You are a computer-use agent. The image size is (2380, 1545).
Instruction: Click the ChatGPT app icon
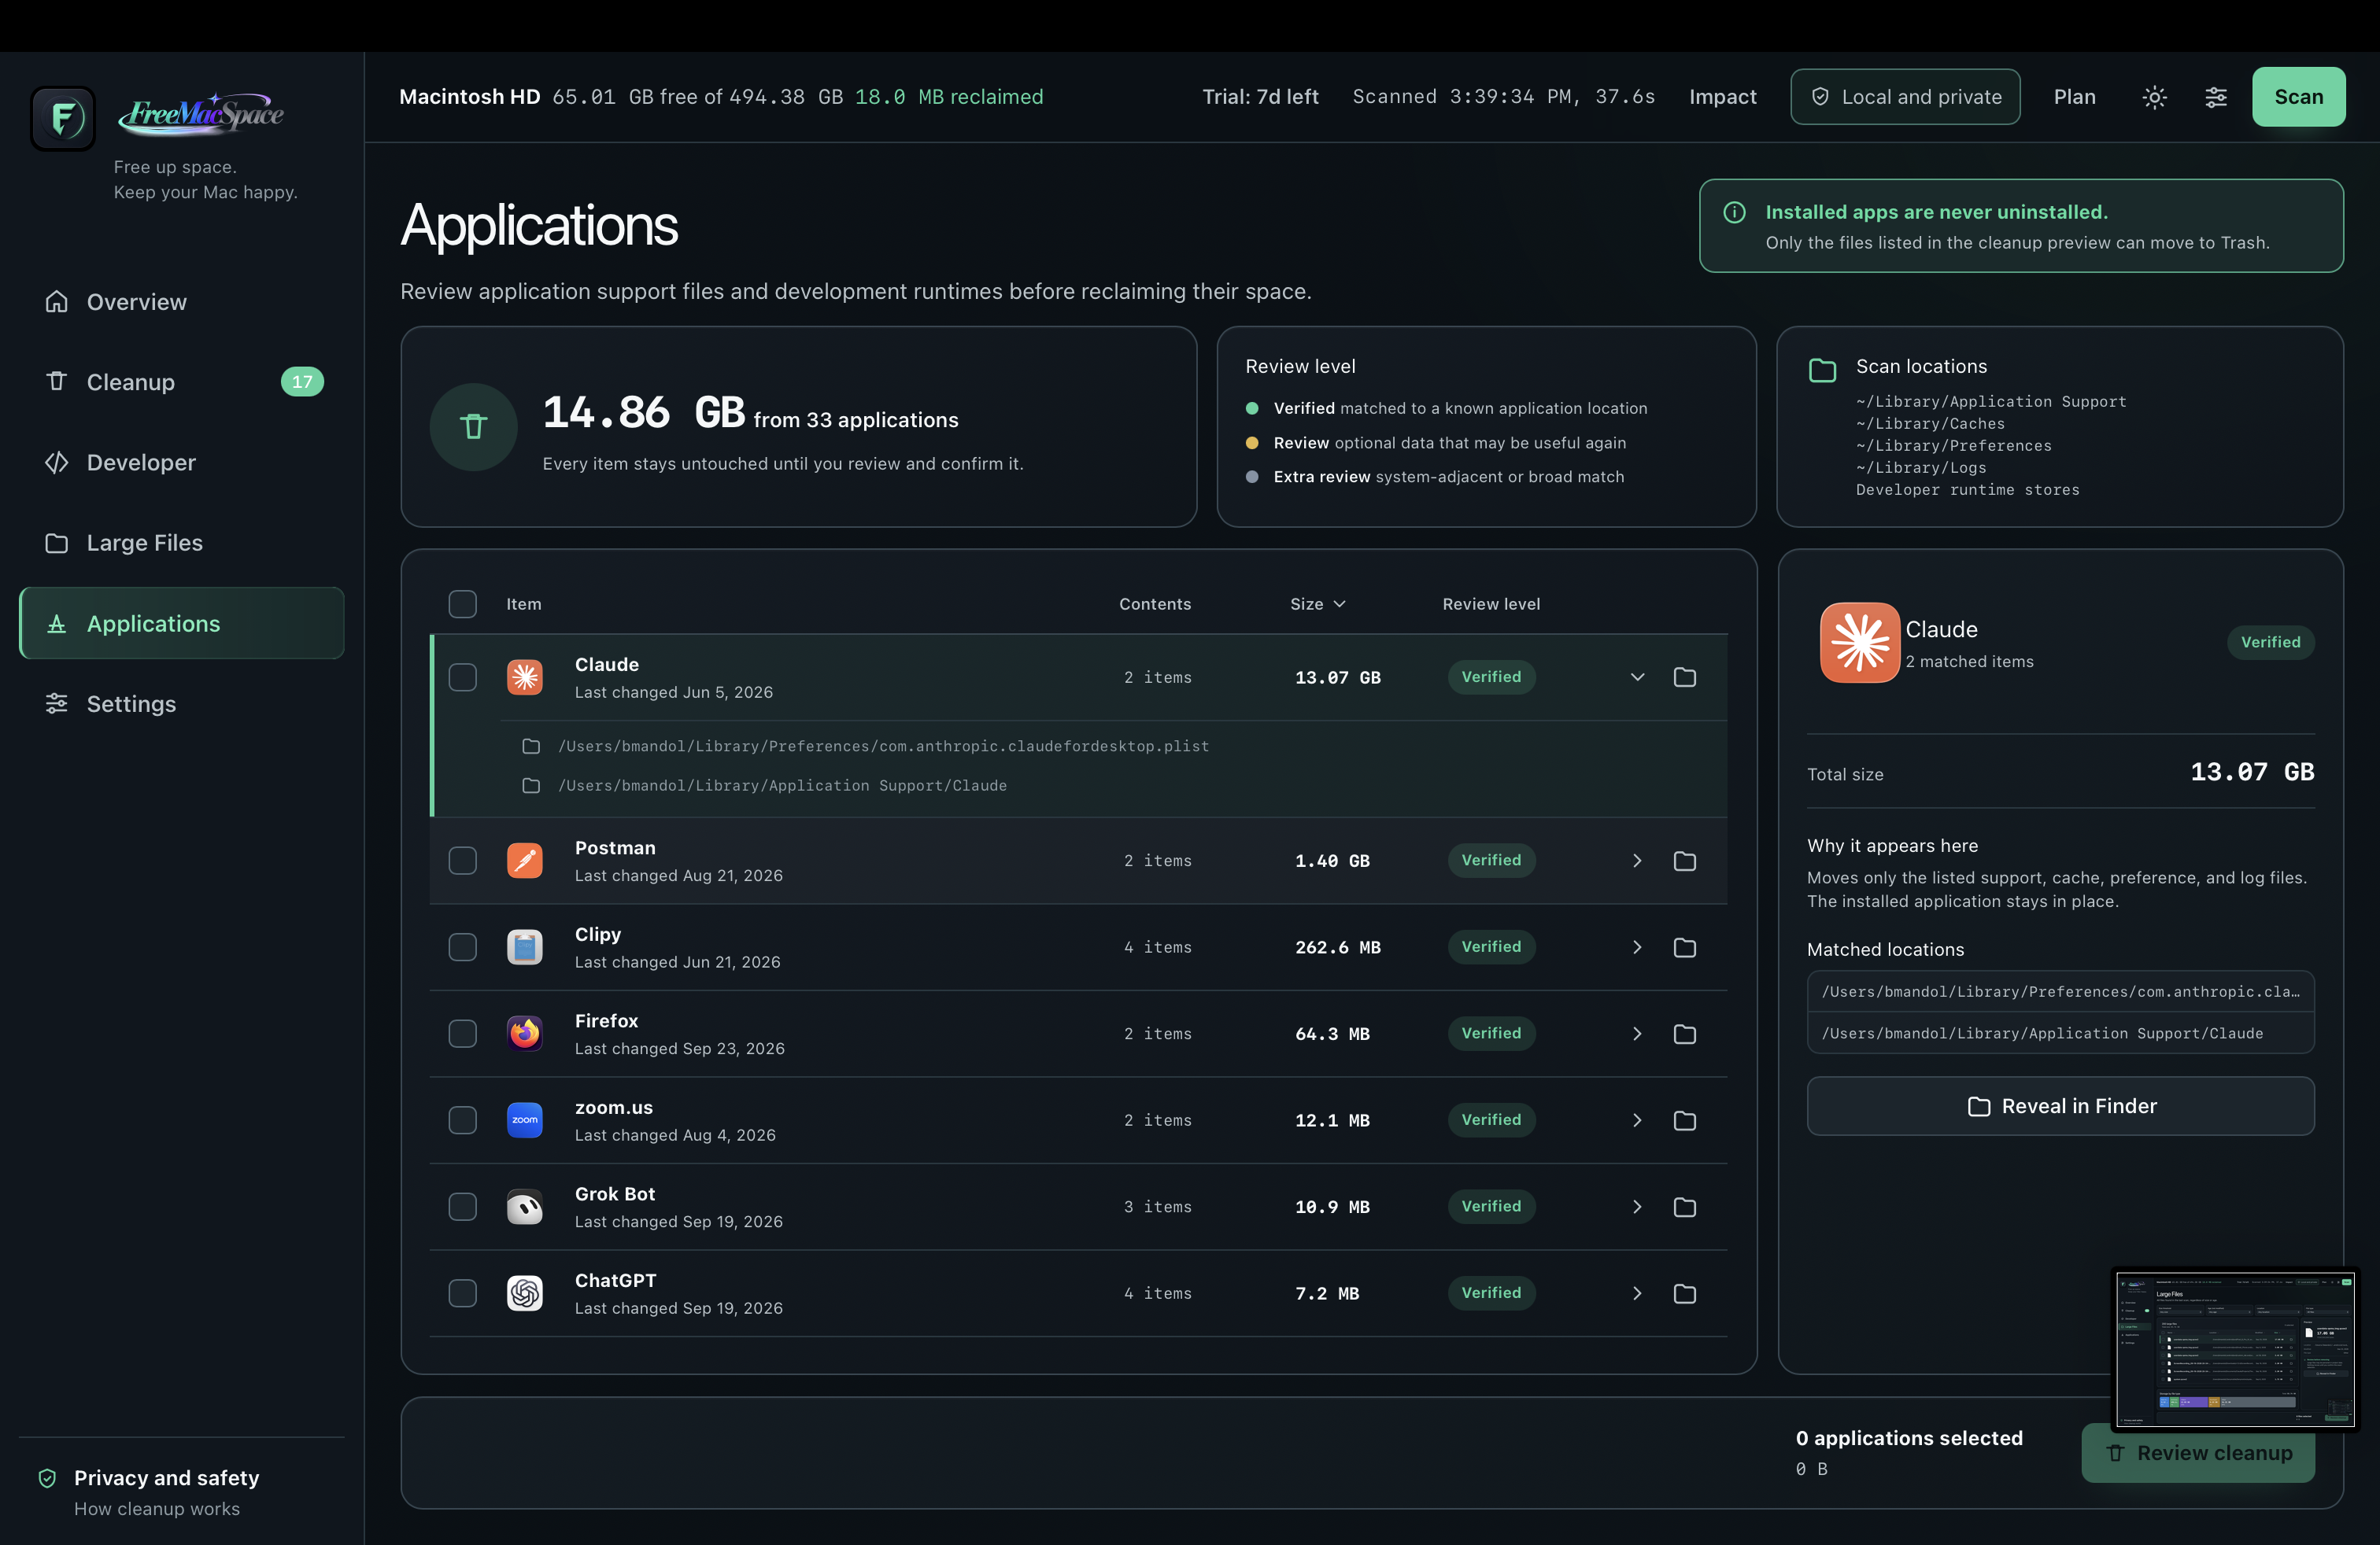coord(525,1293)
